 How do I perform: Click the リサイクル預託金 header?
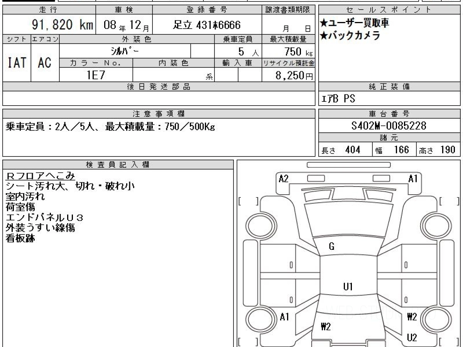coord(289,63)
